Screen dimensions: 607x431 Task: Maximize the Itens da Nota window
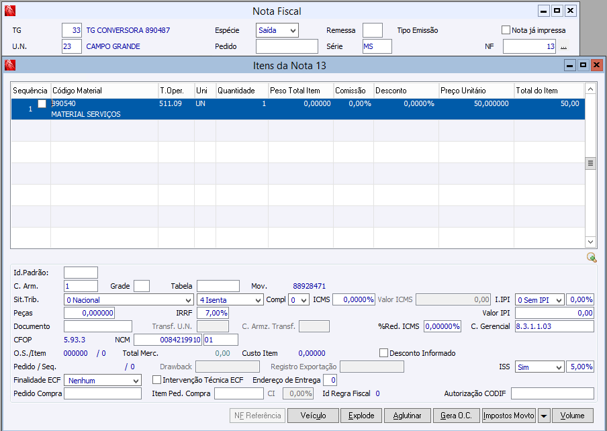coord(583,65)
